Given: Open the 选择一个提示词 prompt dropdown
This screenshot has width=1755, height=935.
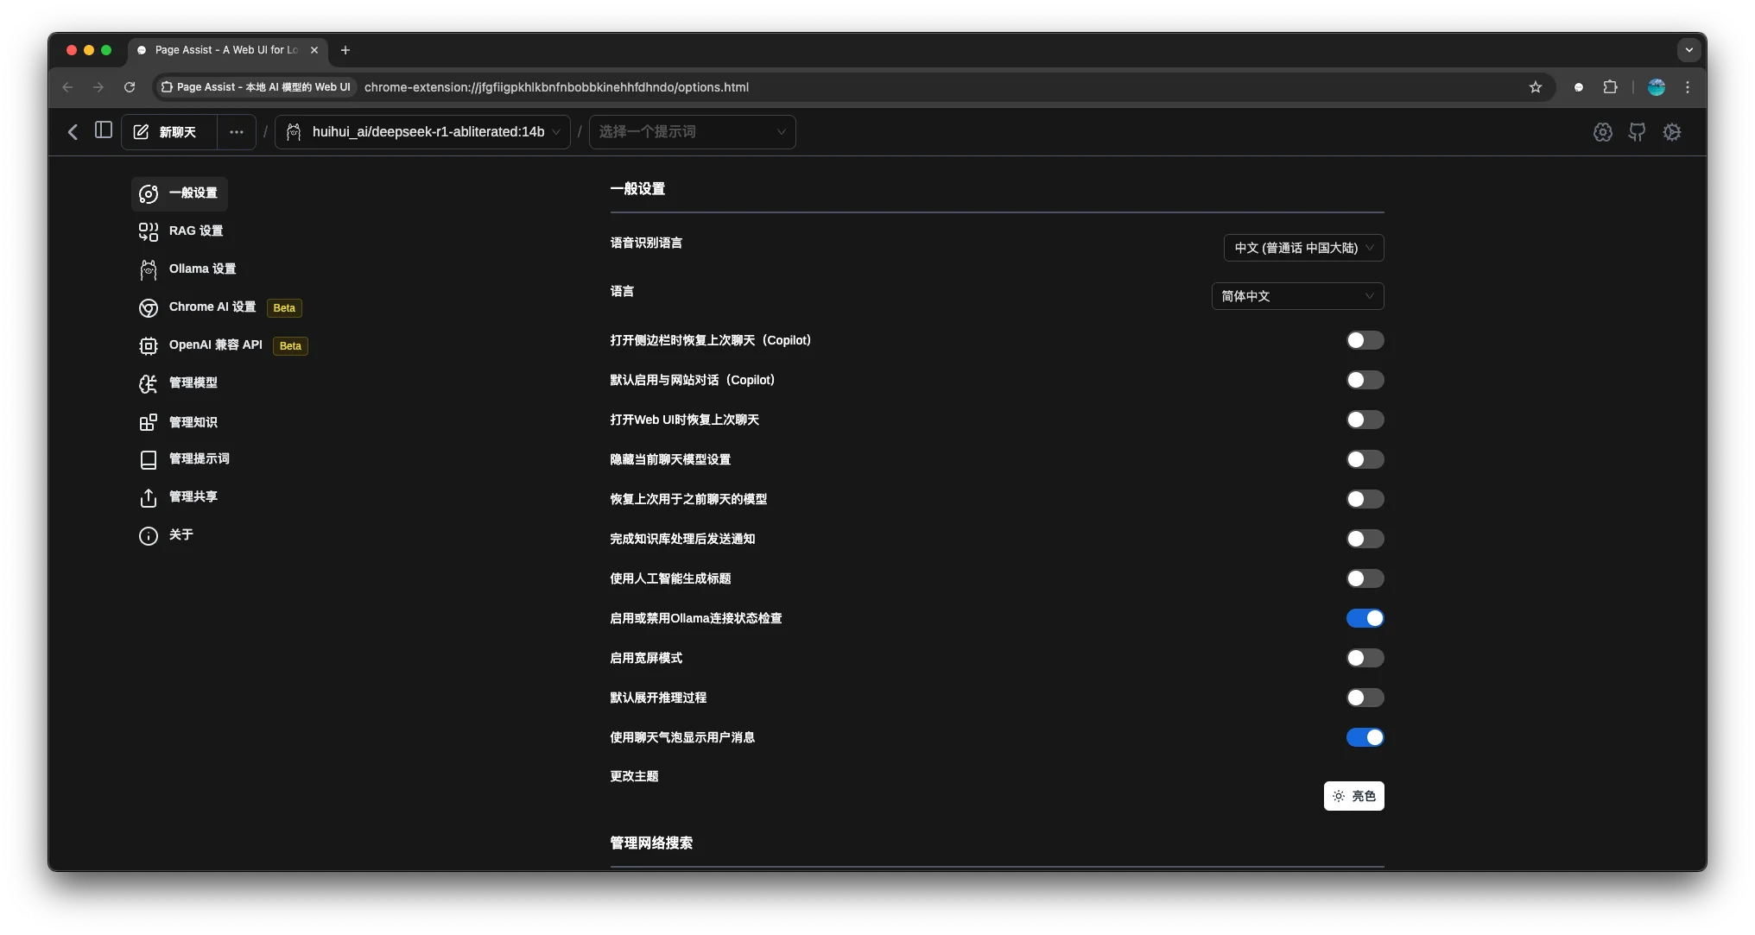Looking at the screenshot, I should pos(693,132).
